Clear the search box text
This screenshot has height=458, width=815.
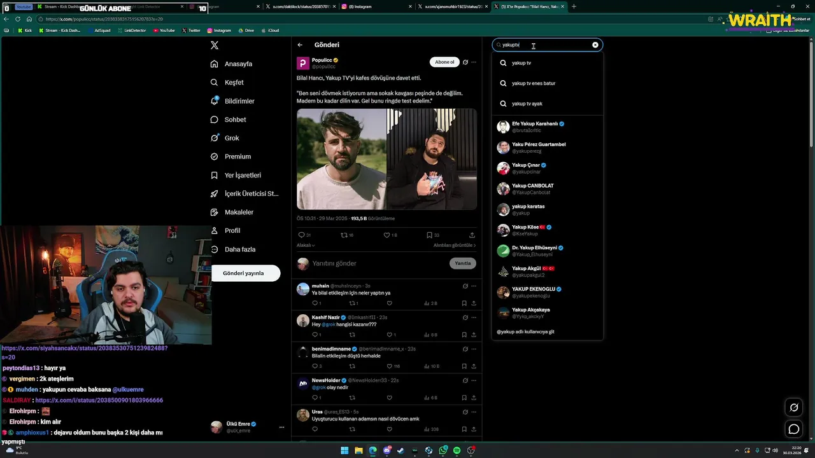coord(595,45)
